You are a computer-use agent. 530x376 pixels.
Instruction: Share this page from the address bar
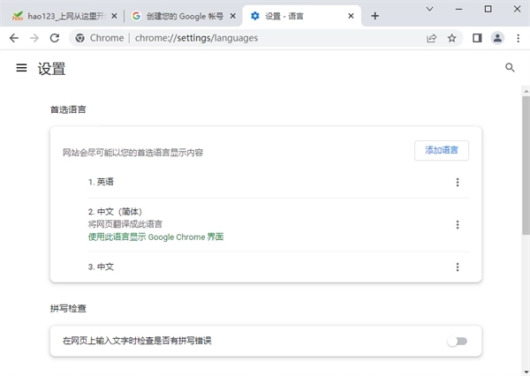coord(431,38)
